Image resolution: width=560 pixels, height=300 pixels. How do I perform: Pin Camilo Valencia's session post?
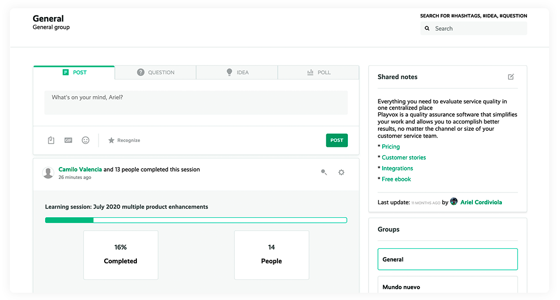click(324, 172)
